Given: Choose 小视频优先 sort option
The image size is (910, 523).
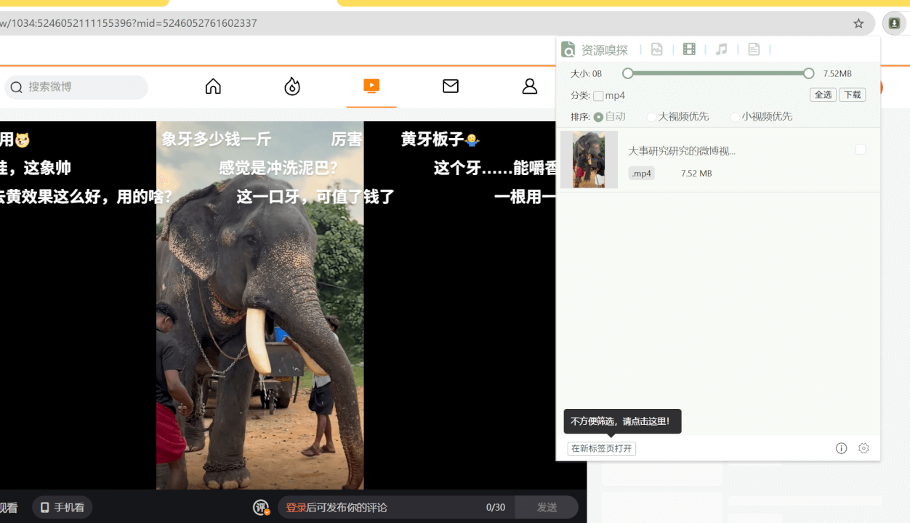Looking at the screenshot, I should point(735,117).
